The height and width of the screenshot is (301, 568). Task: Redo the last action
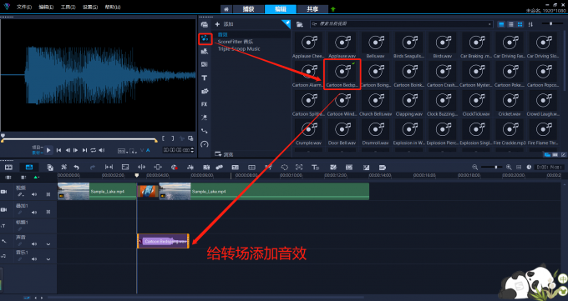coord(93,167)
